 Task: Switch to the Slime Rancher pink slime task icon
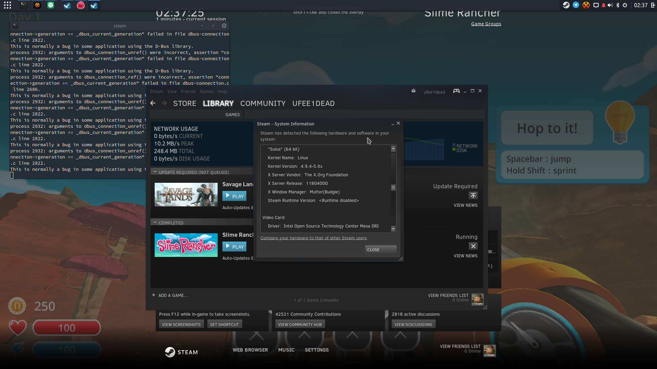tap(81, 5)
